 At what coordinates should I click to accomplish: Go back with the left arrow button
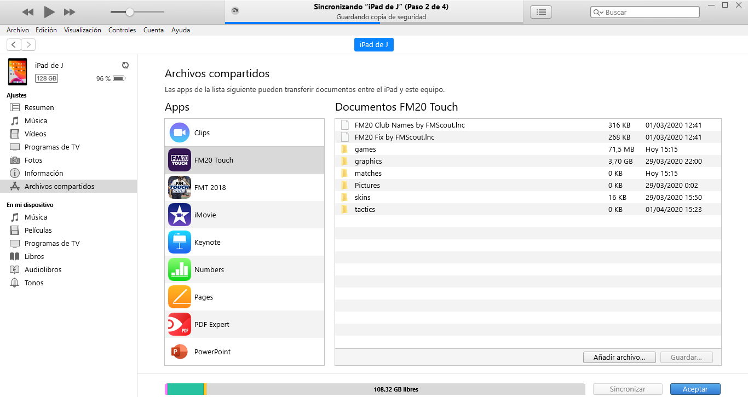tap(14, 45)
